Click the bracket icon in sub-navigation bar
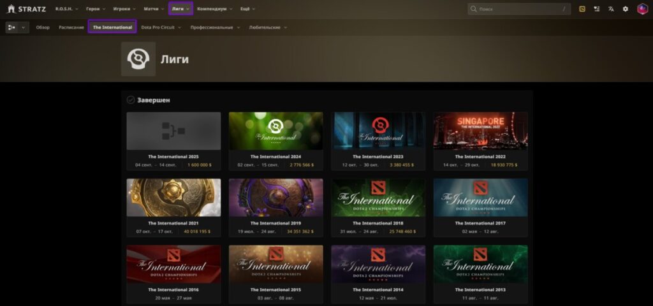Image resolution: width=653 pixels, height=306 pixels. pos(13,27)
